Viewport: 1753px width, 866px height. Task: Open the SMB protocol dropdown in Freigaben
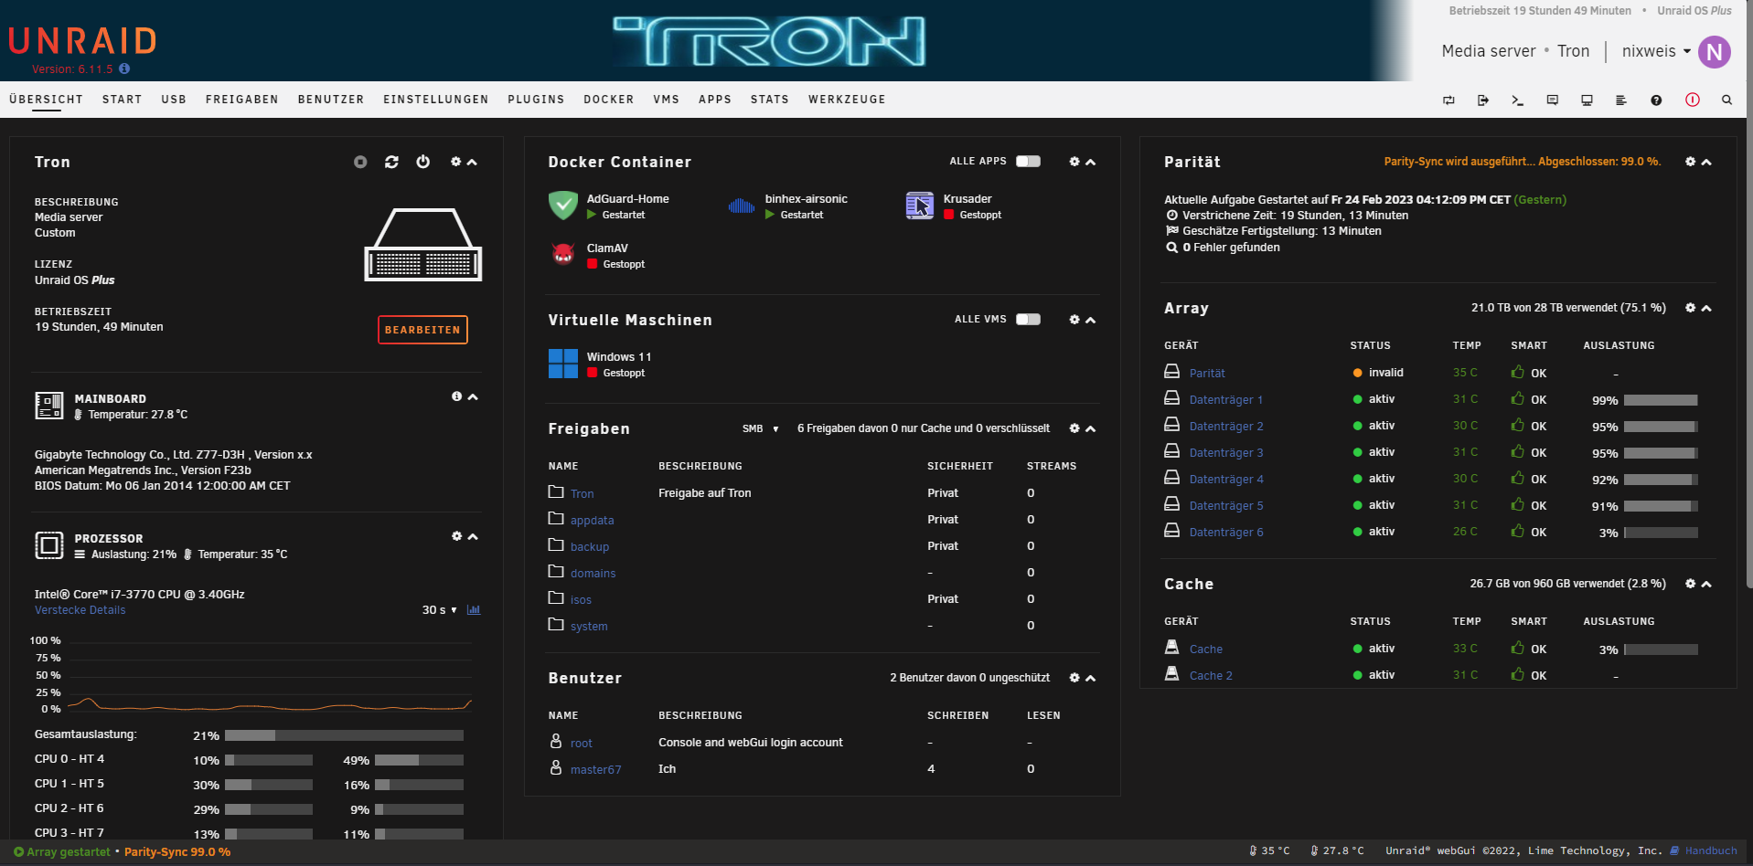click(x=761, y=428)
